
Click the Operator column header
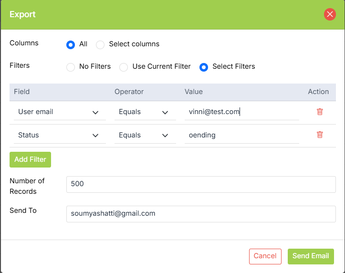pos(129,92)
